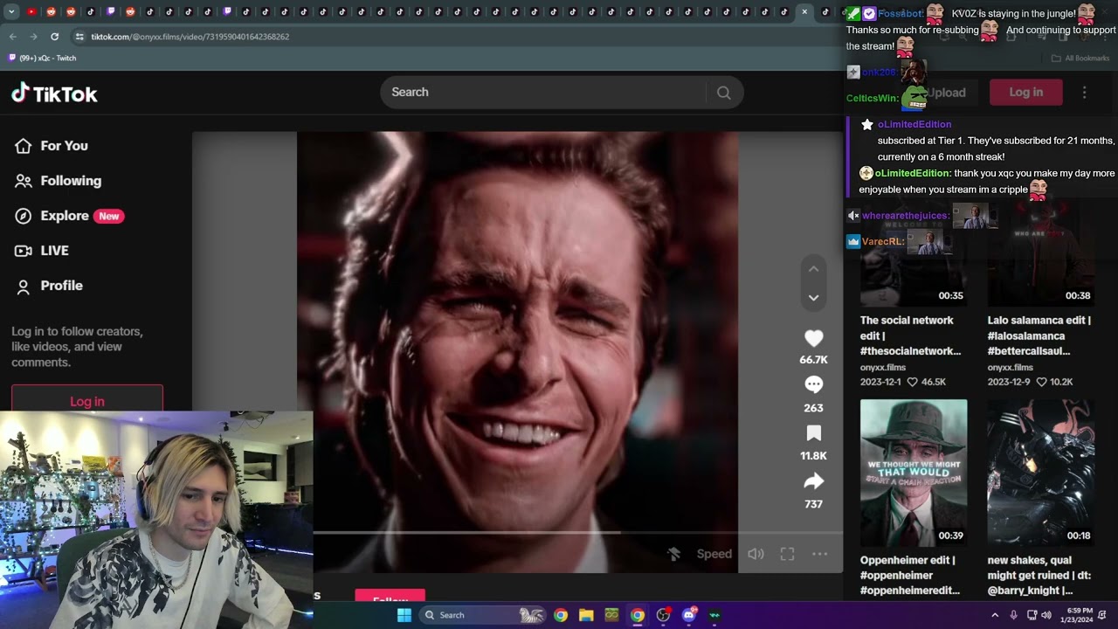Screen dimensions: 1118x629
Task: Close the active browser tab
Action: pos(804,12)
